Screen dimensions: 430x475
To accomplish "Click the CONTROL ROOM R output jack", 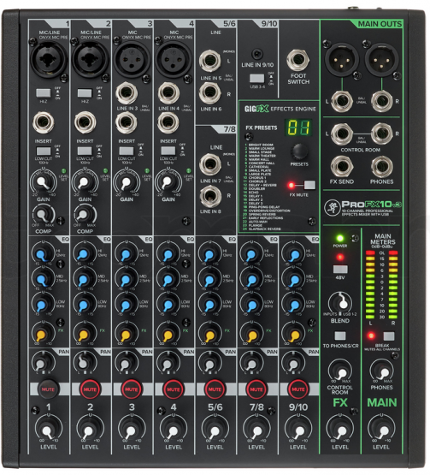I will click(x=382, y=134).
